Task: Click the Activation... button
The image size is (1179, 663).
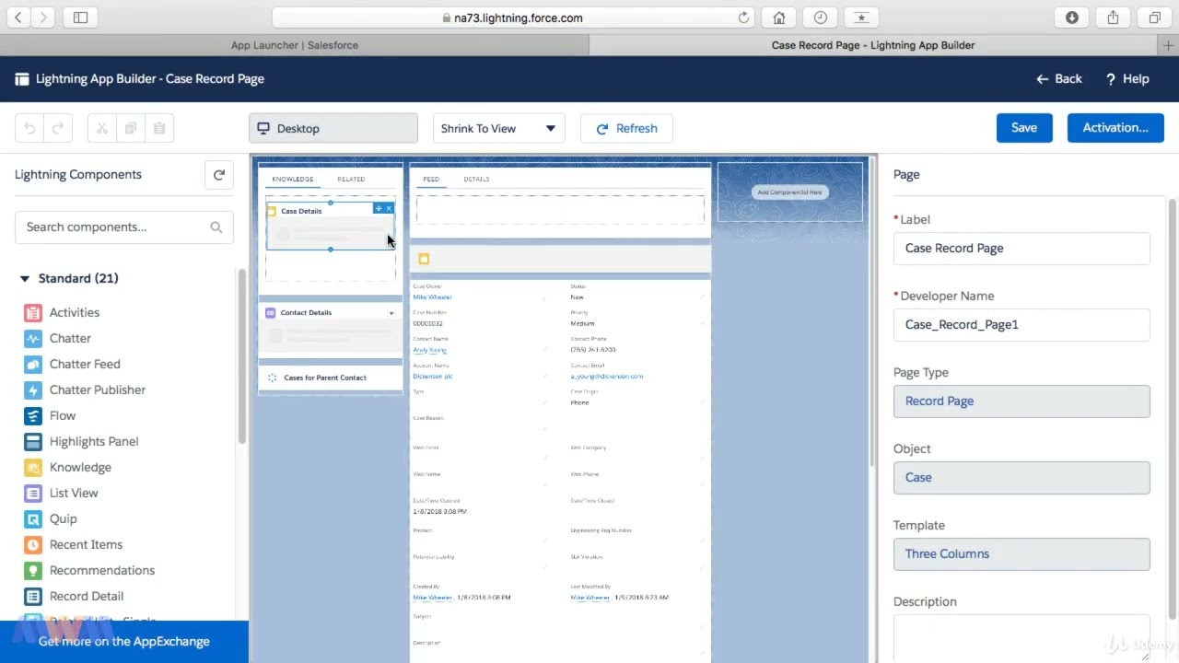Action: point(1115,128)
